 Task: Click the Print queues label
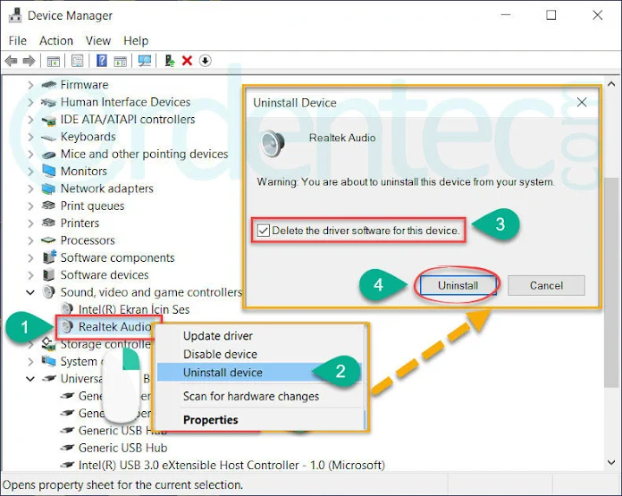(92, 206)
